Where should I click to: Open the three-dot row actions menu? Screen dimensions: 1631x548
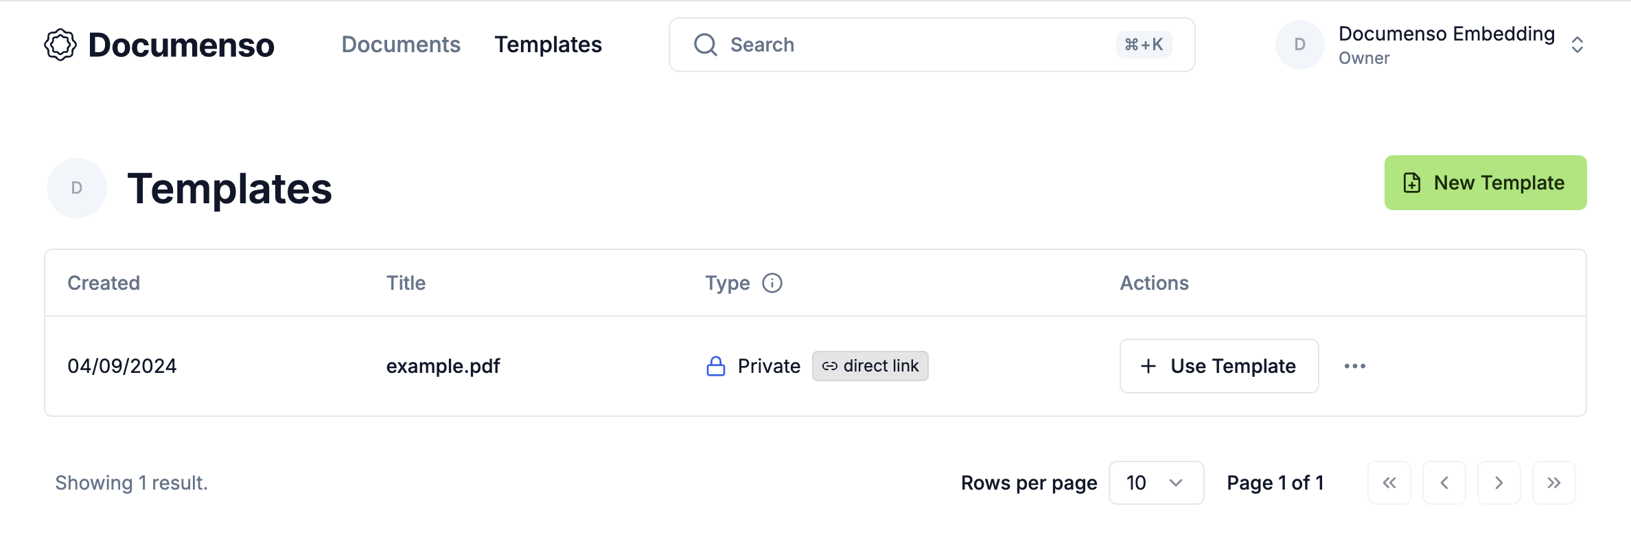coord(1354,366)
